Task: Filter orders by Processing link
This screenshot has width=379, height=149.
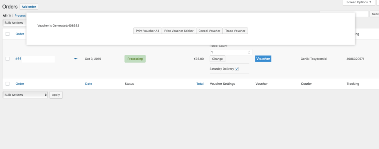Action: [20, 15]
